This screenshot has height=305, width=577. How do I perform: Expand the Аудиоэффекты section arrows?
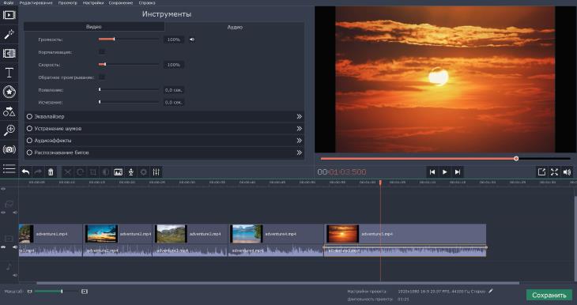(x=300, y=141)
